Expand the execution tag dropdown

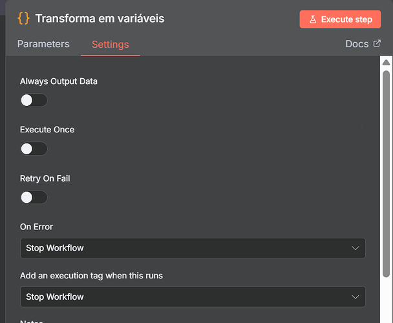point(192,297)
